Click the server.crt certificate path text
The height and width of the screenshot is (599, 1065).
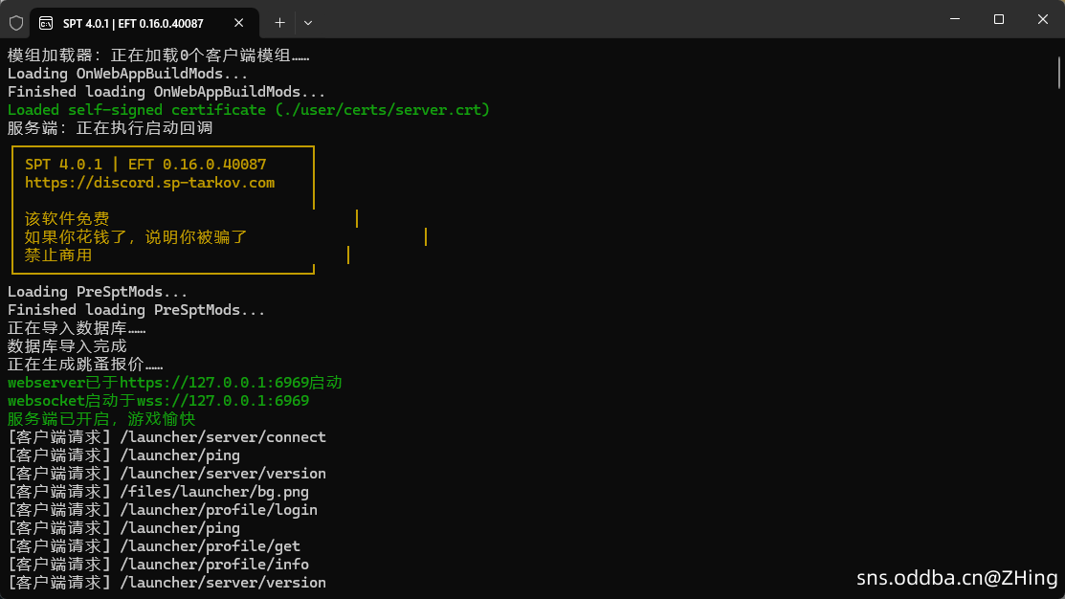coord(382,110)
